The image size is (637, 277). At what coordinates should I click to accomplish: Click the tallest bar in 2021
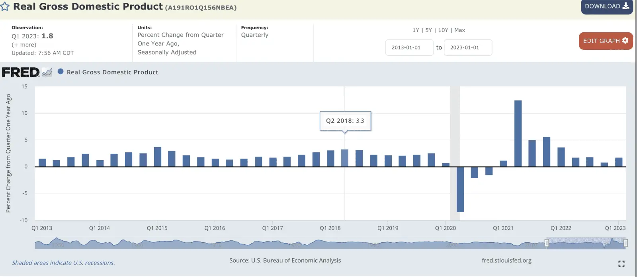point(518,134)
